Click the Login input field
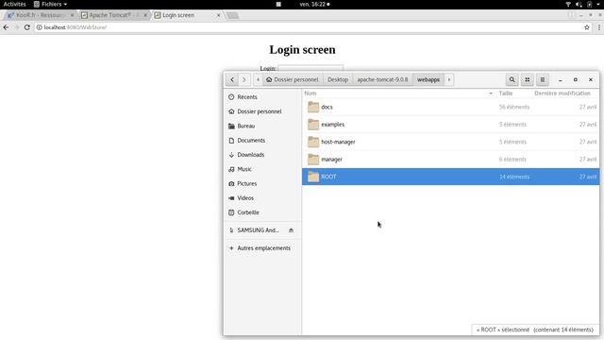 310,68
